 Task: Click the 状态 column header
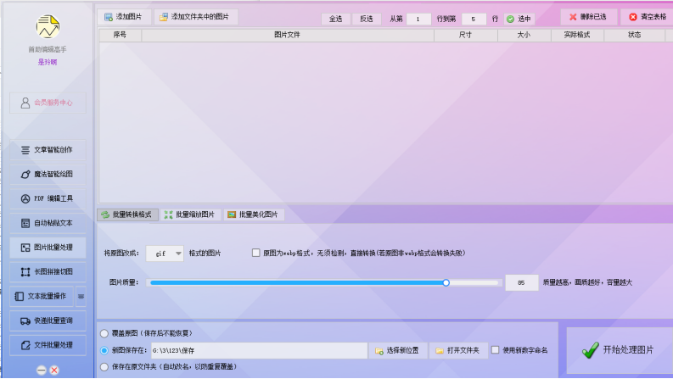(634, 35)
